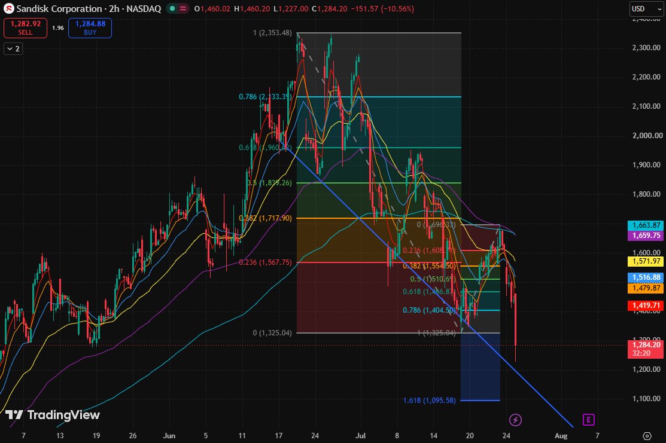Select the purple 1,659.75 price label

tap(646, 236)
